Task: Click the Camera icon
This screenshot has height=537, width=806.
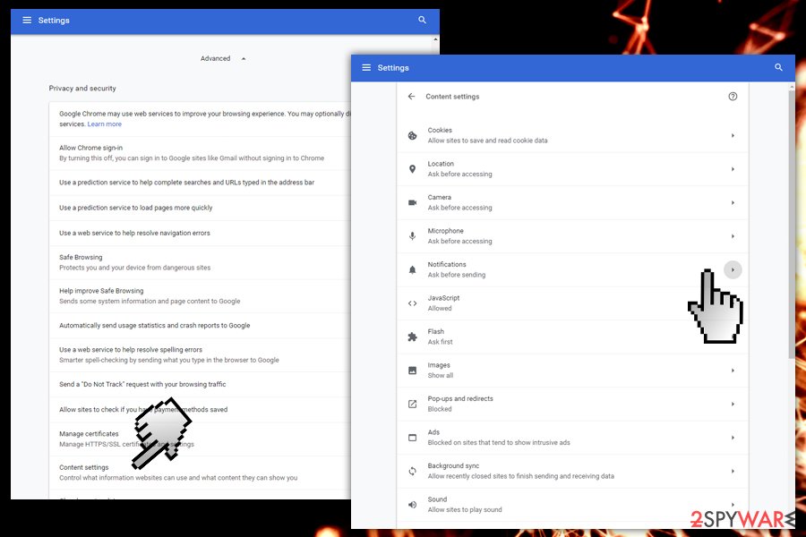Action: point(412,202)
